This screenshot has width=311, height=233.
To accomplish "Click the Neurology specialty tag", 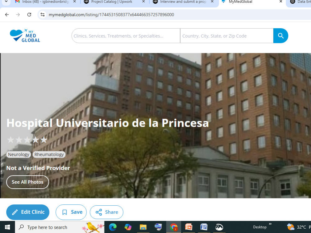I will click(x=19, y=154).
